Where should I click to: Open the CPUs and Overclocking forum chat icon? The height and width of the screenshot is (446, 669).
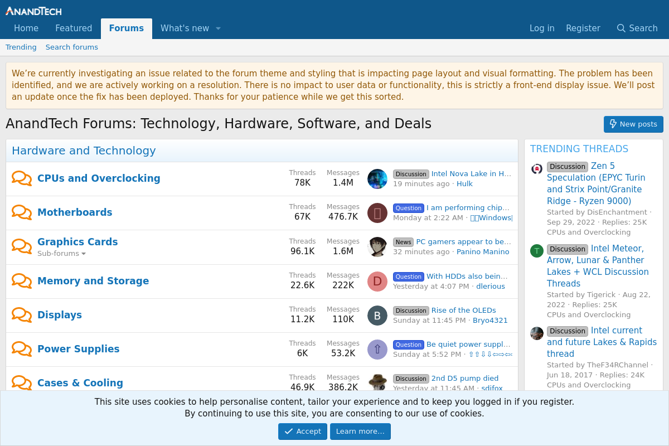(22, 178)
